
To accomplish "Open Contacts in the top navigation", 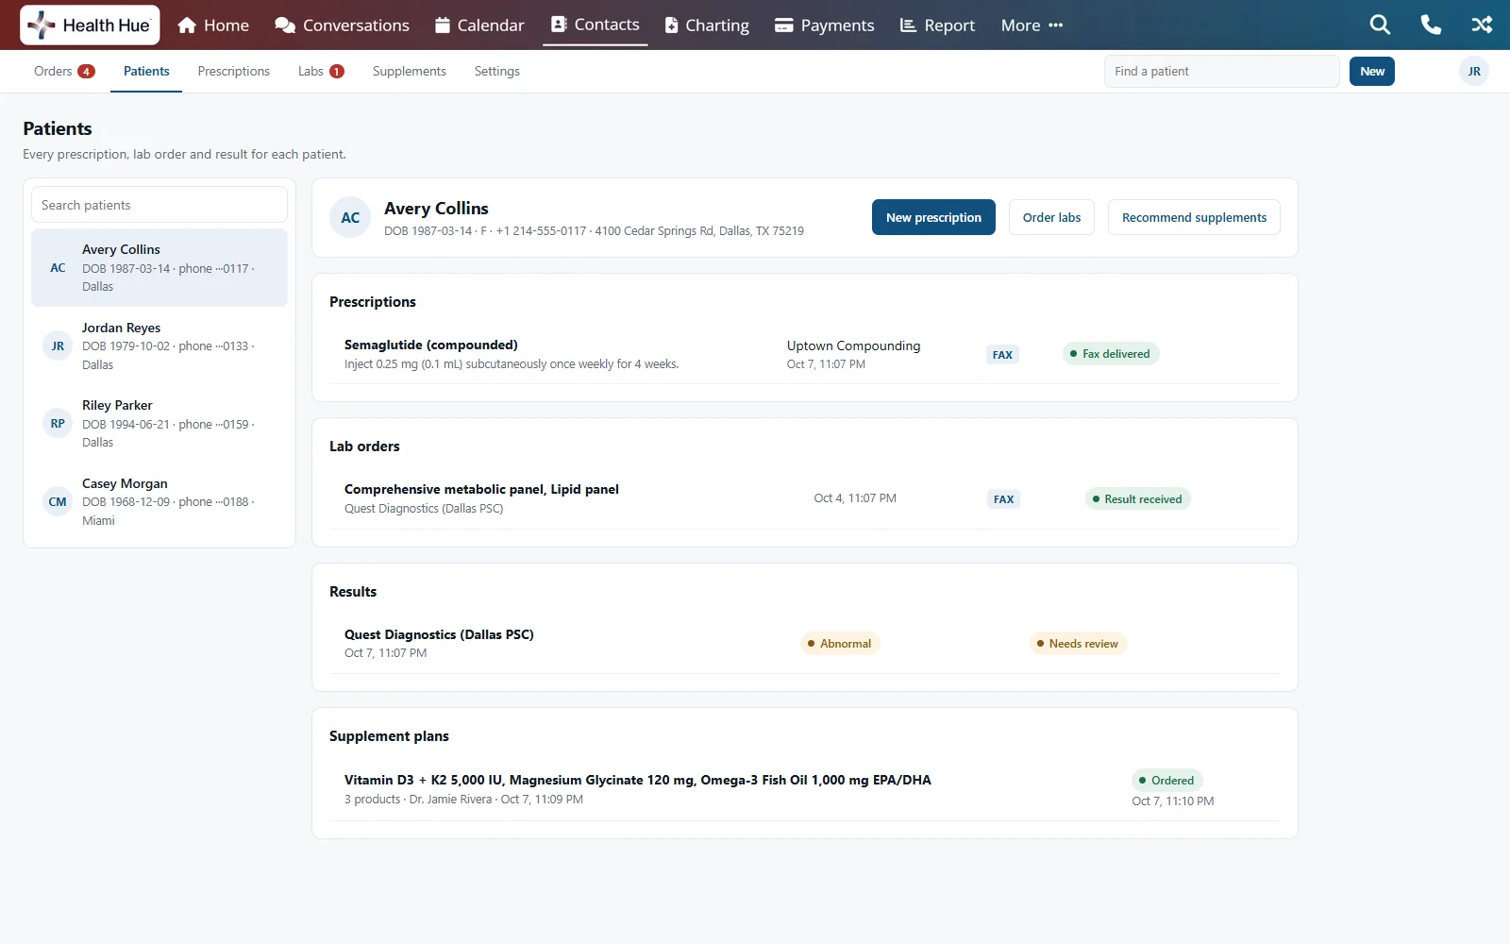I will 596,25.
